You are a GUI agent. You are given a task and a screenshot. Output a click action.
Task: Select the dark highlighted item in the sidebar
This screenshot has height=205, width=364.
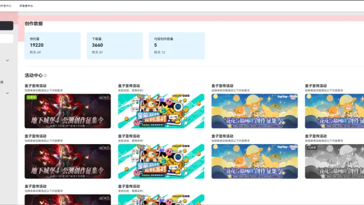(x=6, y=26)
